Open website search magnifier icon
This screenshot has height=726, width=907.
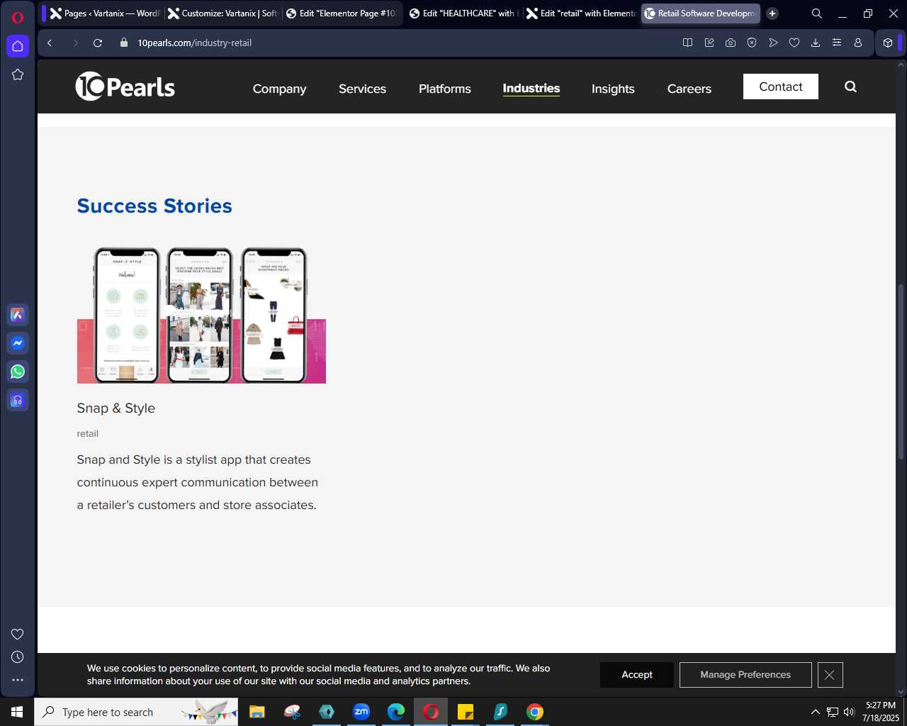850,86
